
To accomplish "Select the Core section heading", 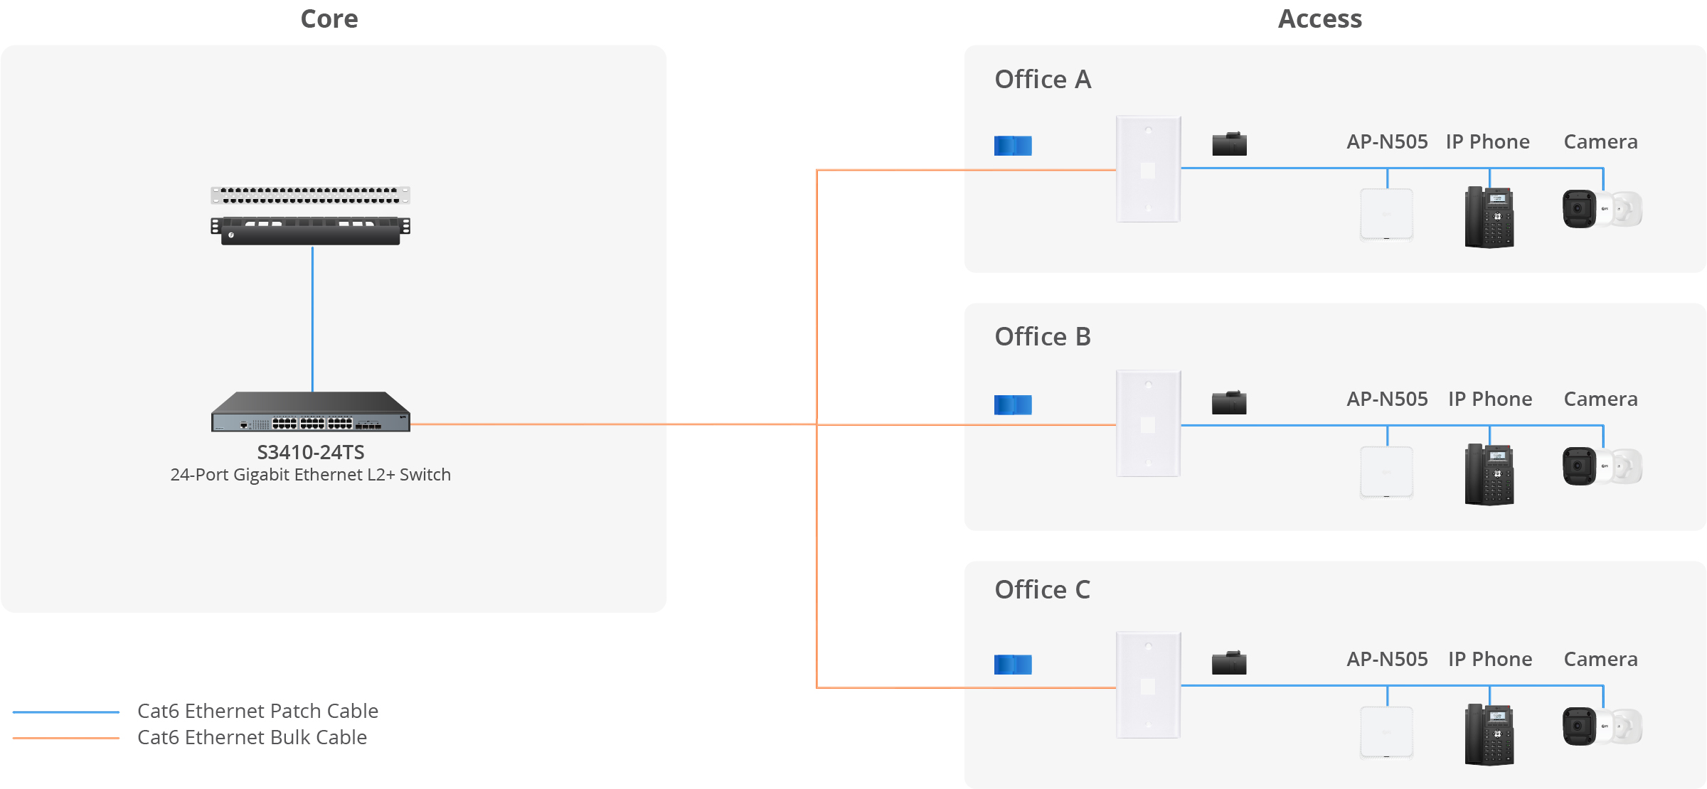I will [329, 19].
